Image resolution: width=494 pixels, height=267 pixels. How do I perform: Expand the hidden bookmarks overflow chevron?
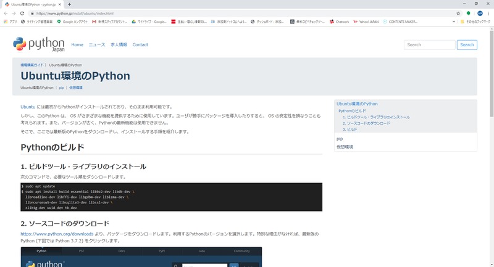point(454,22)
